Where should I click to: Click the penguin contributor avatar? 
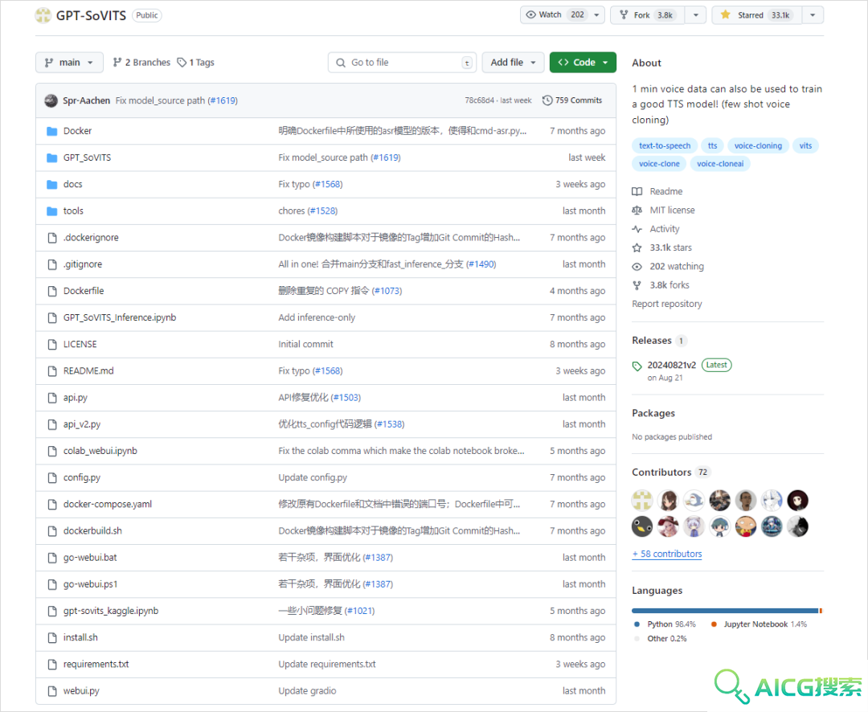pos(642,526)
